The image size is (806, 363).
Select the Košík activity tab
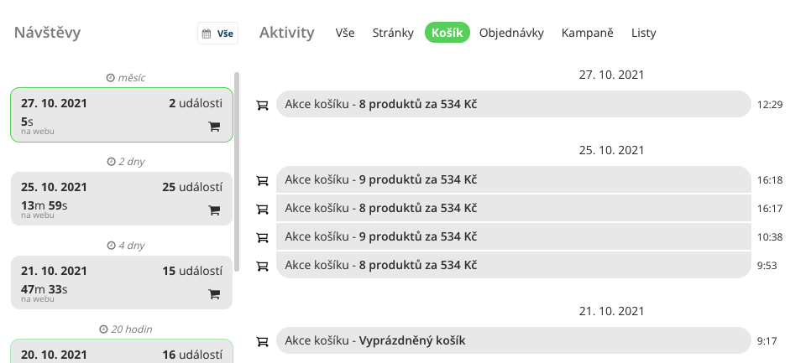447,34
